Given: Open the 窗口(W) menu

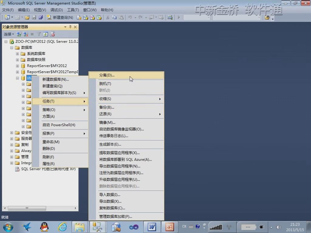Looking at the screenshot, I should click(90, 10).
